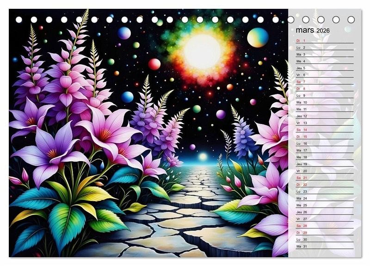Select the 'Sa 28' date row

(x=325, y=226)
